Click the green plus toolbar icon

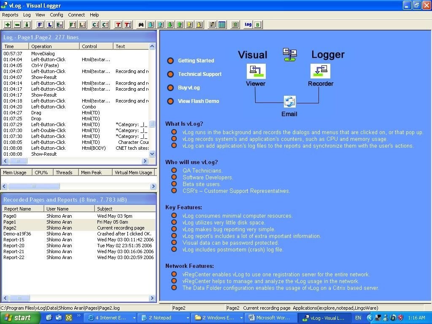click(x=8, y=25)
